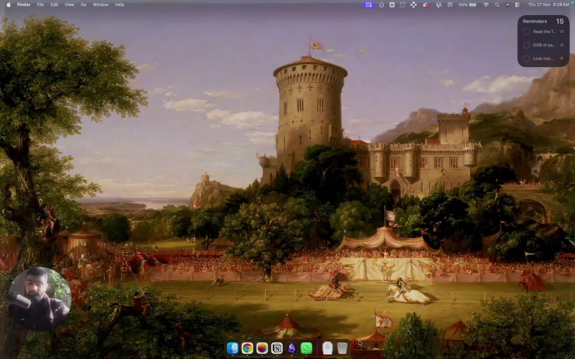Click the cloud icon with red badge
Screen dimensions: 575x359
point(426,5)
